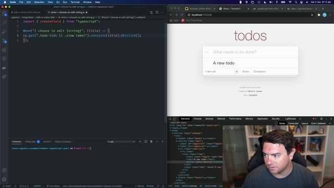Open the terminal shell selector dropdown
This screenshot has height=188, width=334.
coord(121,142)
